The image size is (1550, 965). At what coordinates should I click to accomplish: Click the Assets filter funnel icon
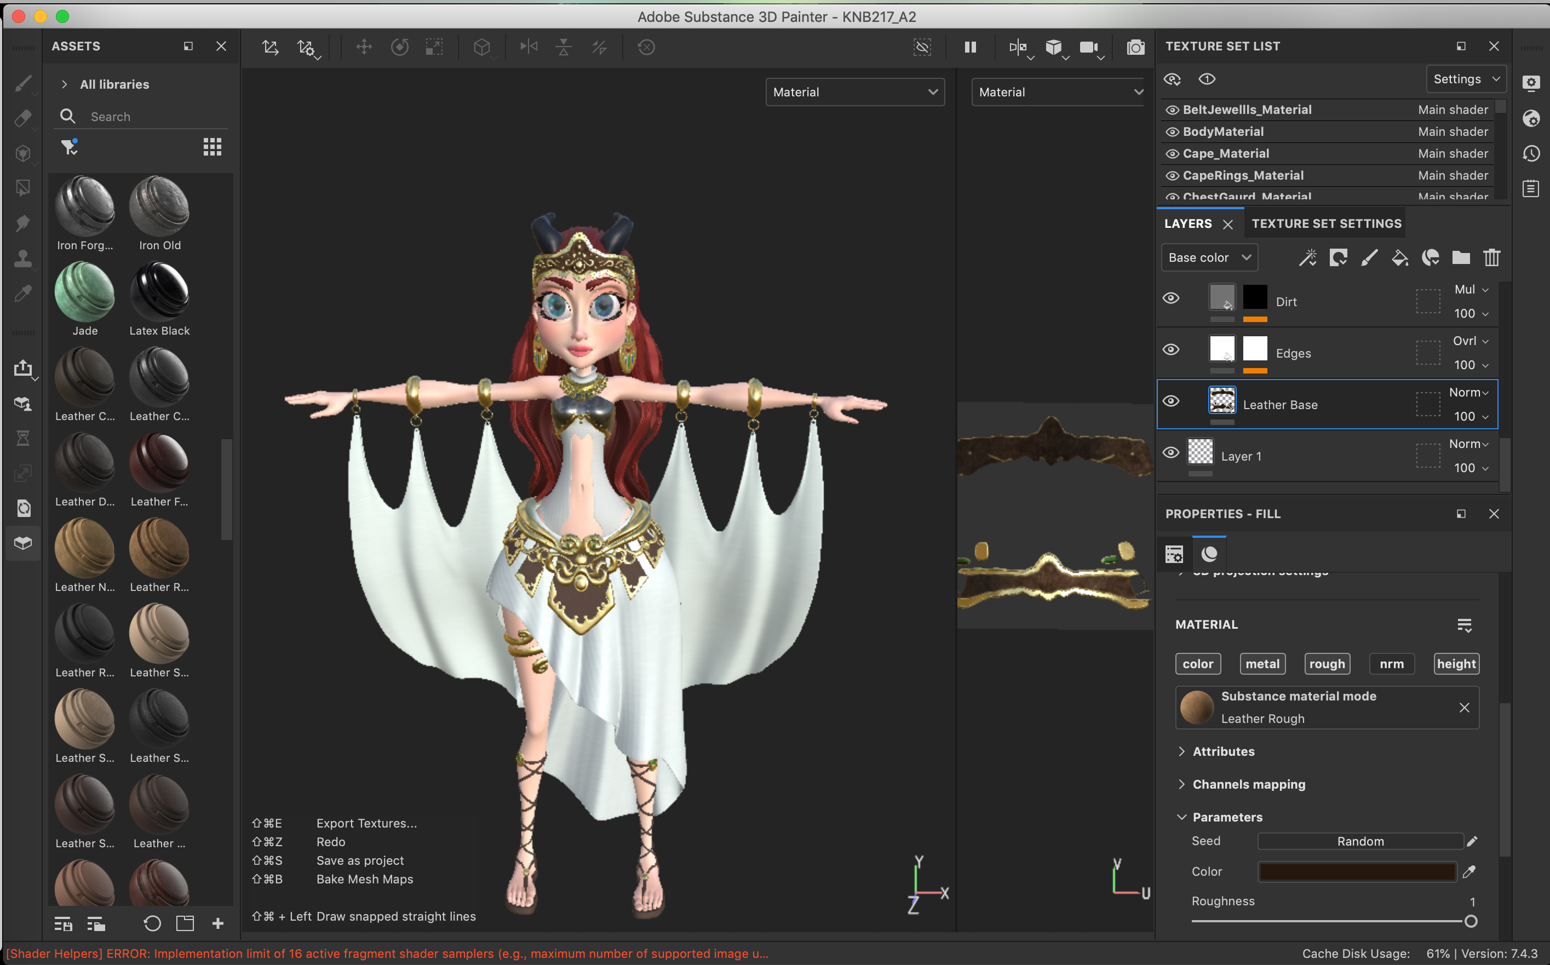pos(69,147)
